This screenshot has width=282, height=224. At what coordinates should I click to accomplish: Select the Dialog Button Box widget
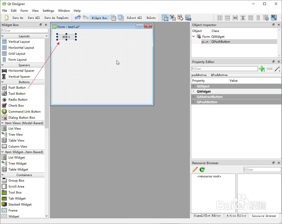(22, 117)
